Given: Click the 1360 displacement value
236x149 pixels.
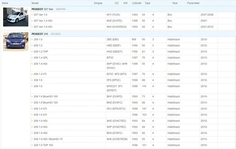Looking at the screenshot, I should [135, 14].
